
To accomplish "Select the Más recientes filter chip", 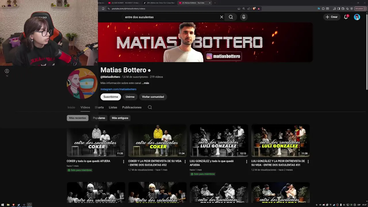I will coord(78,118).
